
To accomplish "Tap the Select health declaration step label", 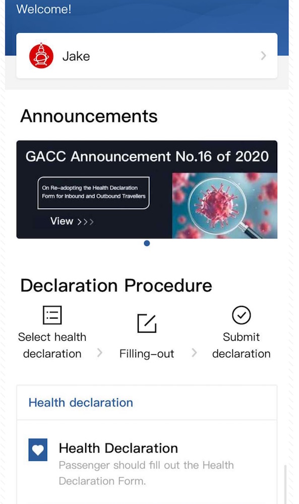I will tap(52, 345).
